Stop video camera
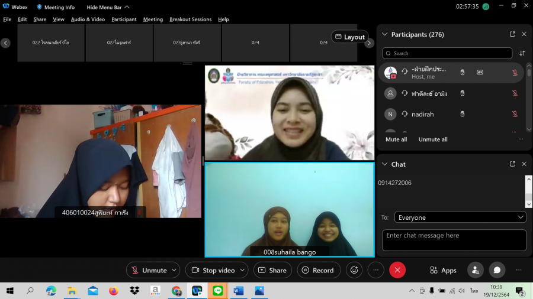Screen dimensions: 533x299 tap(213, 270)
